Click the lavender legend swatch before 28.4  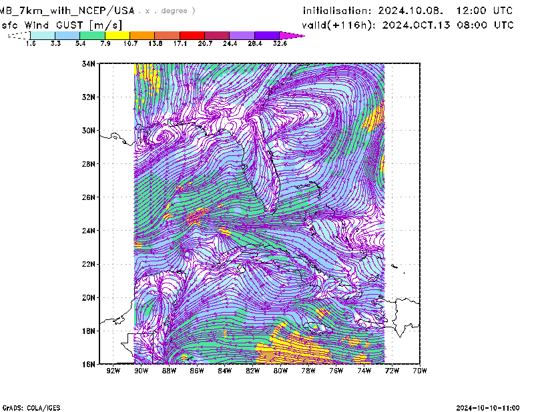(x=242, y=35)
